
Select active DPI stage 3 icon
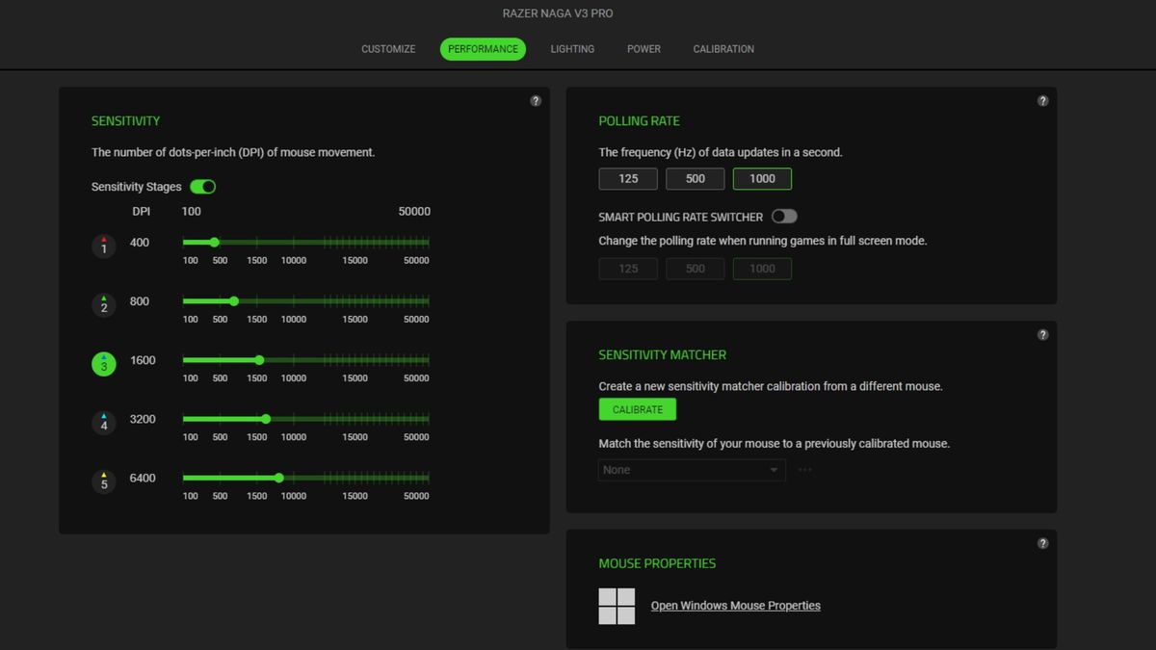104,364
